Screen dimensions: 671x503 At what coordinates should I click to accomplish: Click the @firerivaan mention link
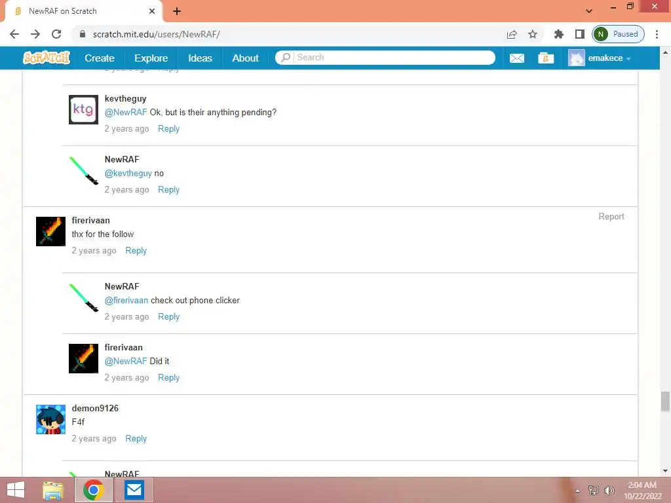pos(126,300)
